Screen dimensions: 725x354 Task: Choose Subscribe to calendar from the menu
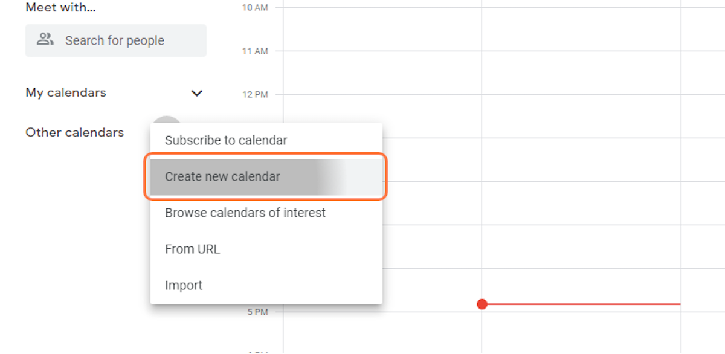pos(226,140)
